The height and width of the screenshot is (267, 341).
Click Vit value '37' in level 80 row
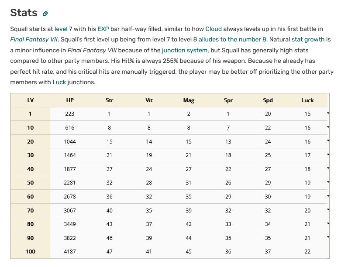(149, 224)
